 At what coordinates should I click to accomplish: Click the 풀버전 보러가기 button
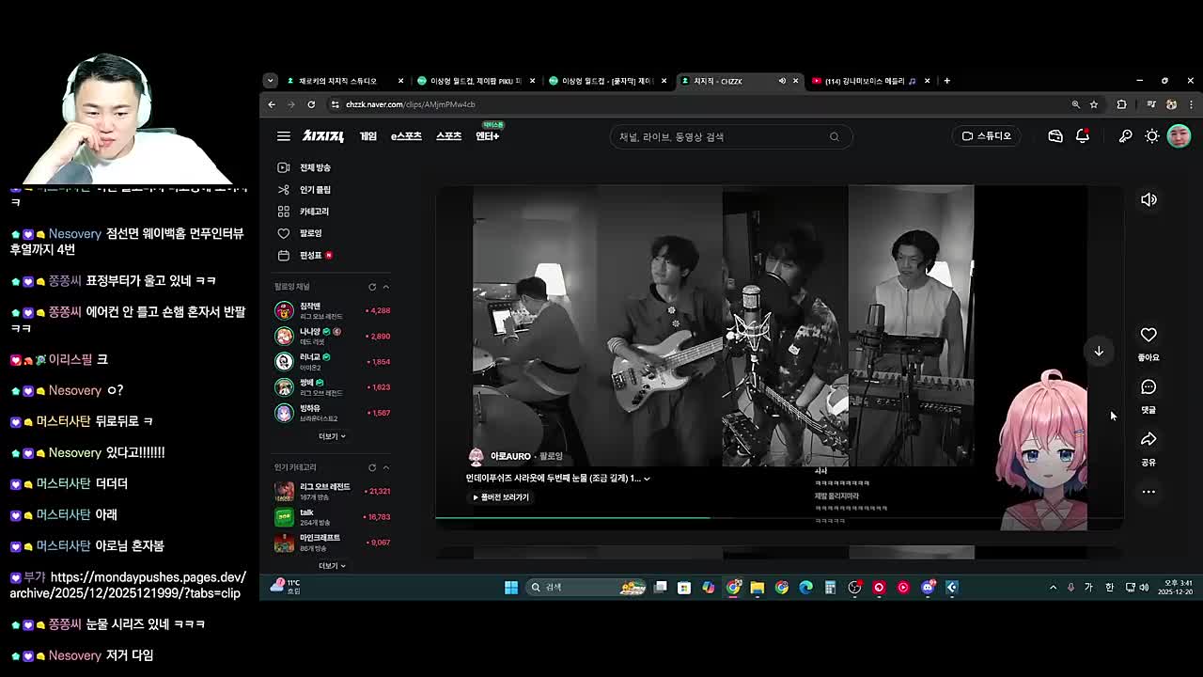coord(501,497)
